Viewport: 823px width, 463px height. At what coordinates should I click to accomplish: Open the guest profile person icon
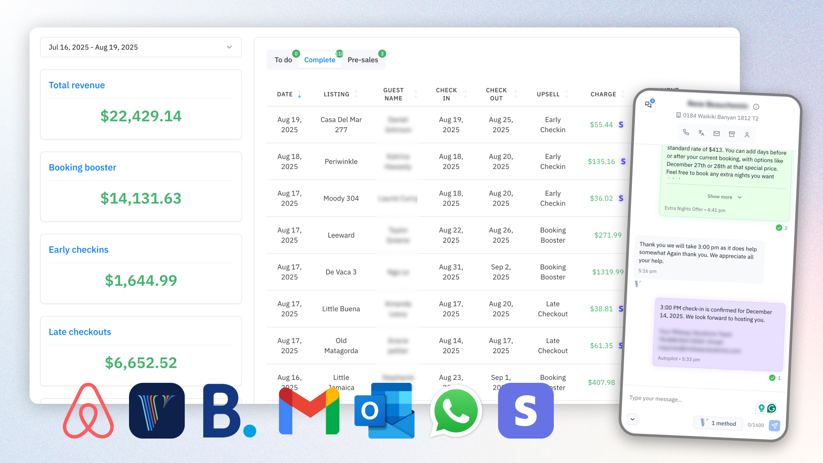click(x=747, y=135)
